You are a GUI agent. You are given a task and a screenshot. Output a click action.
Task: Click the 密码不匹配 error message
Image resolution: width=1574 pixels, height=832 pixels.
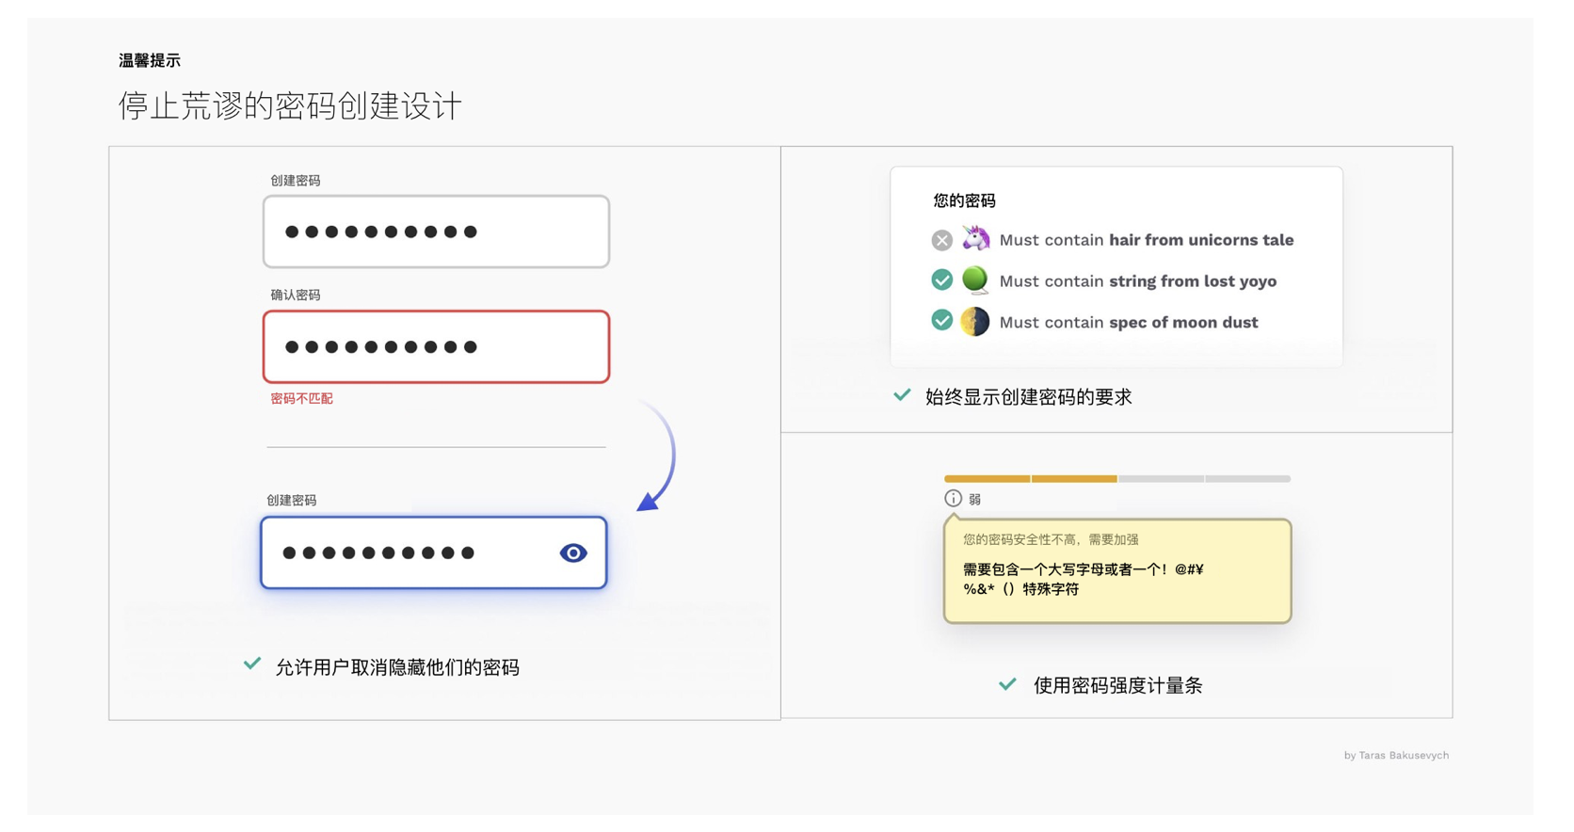click(301, 399)
